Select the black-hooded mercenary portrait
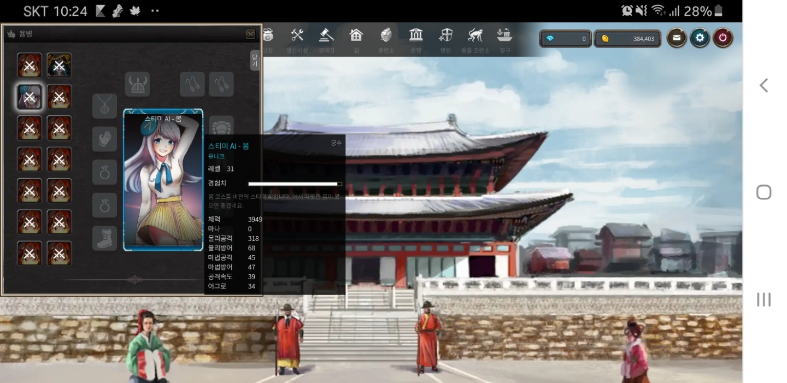The height and width of the screenshot is (383, 787). pyautogui.click(x=59, y=65)
